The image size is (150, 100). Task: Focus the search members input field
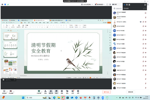[118, 8]
